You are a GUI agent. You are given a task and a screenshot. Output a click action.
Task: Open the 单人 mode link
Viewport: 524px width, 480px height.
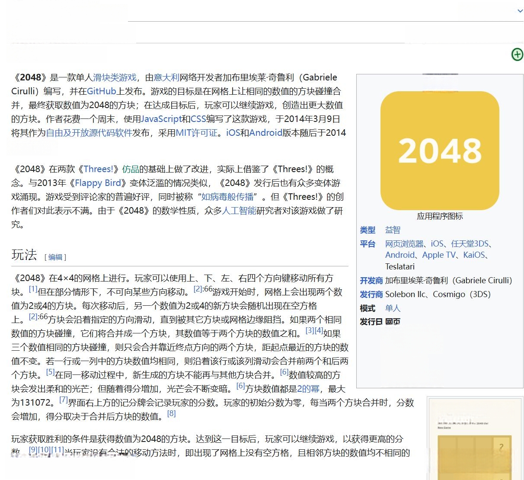393,308
